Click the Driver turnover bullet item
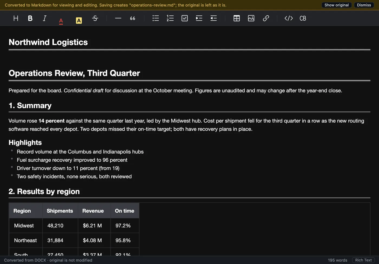The width and height of the screenshot is (379, 264). coord(68,168)
